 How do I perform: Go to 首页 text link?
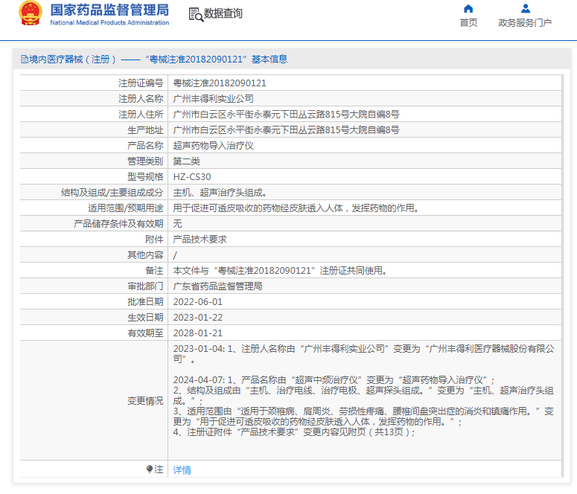468,23
